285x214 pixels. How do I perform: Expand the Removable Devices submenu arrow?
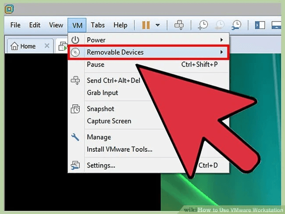click(221, 52)
